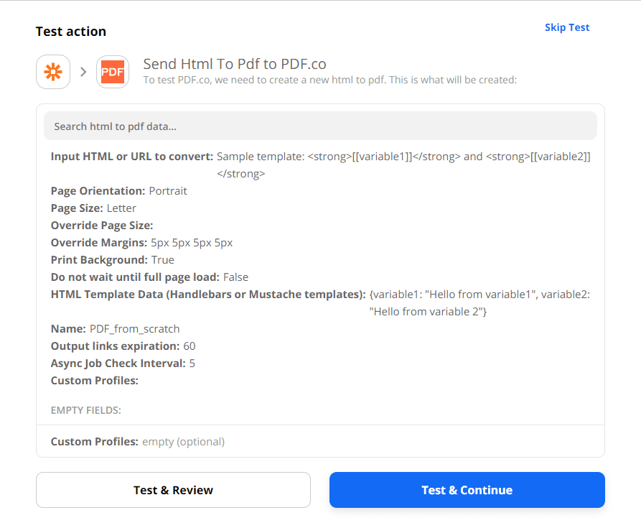Click the Async Job Check Interval row

[123, 363]
